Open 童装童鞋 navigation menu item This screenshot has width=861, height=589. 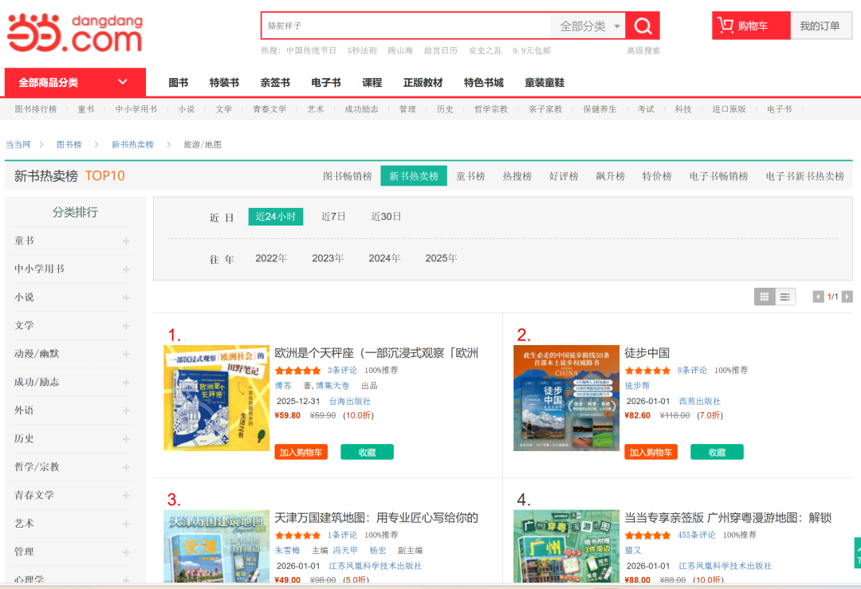pos(545,82)
